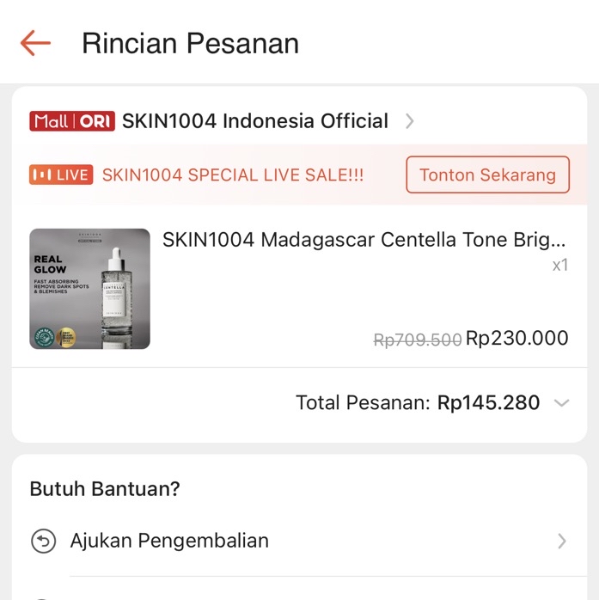Click the Mall ORI badge

click(71, 121)
